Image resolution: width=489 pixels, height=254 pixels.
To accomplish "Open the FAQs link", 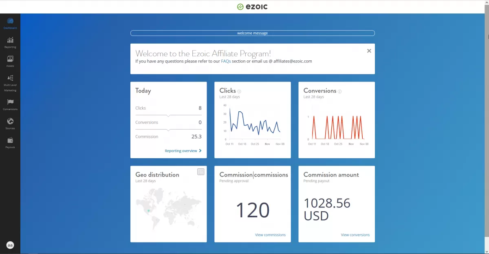I will pos(226,61).
